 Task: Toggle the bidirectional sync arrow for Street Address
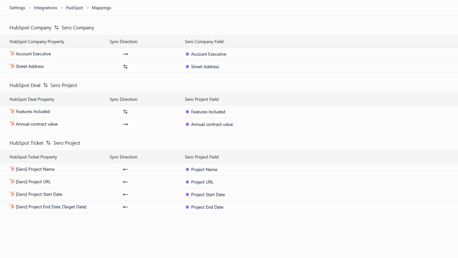125,66
